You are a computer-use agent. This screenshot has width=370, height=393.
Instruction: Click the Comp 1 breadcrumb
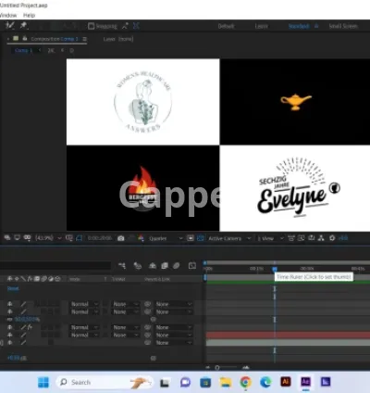[23, 50]
